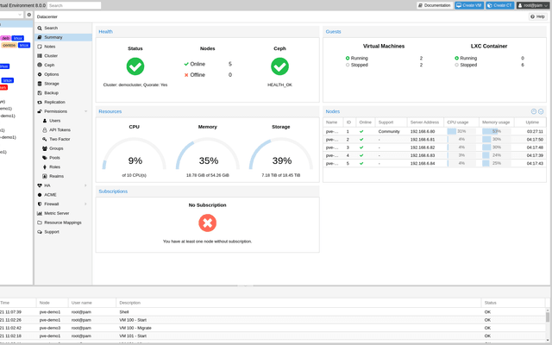
Task: Open the Cluster configuration page
Action: click(63, 55)
